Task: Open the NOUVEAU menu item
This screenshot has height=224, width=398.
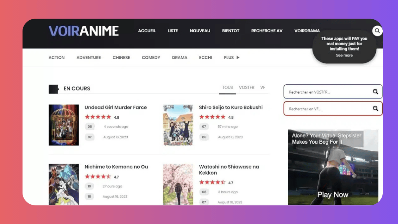Action: (200, 31)
